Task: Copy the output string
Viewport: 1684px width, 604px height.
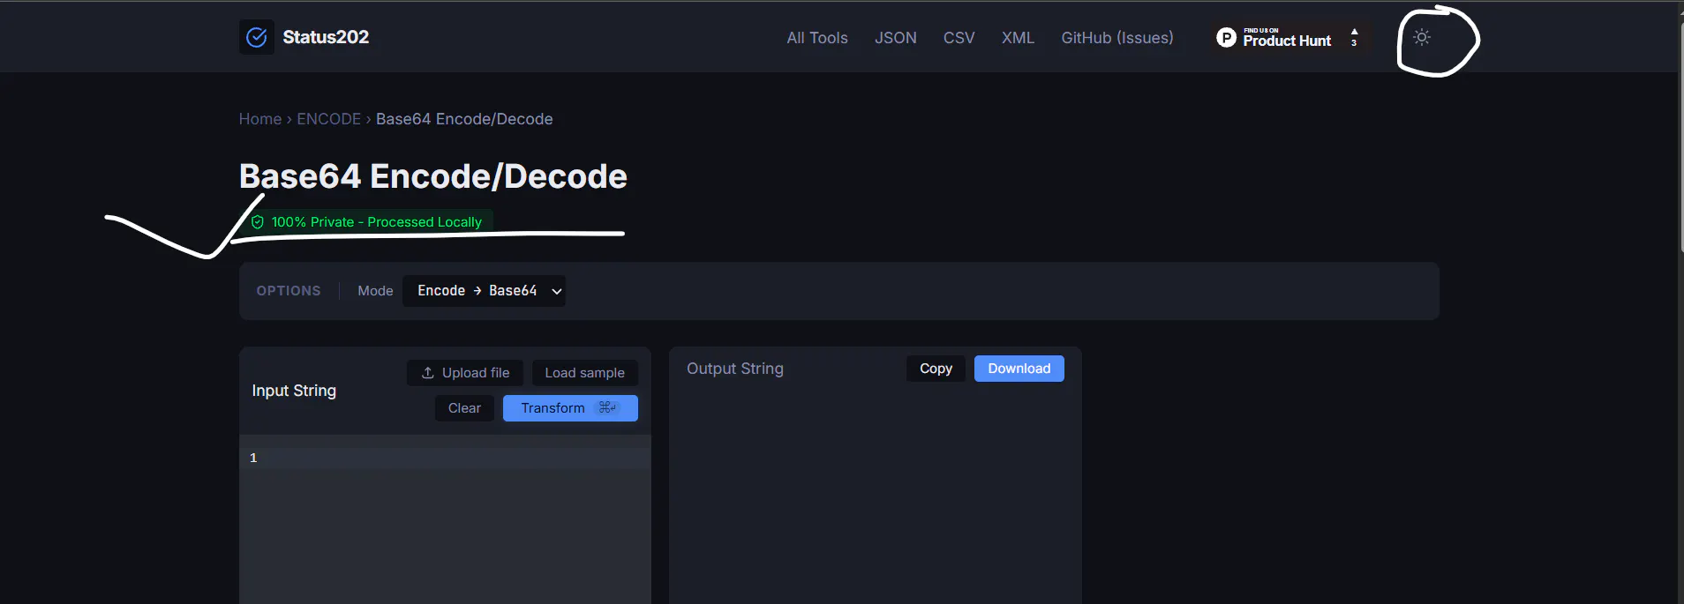Action: coord(936,369)
